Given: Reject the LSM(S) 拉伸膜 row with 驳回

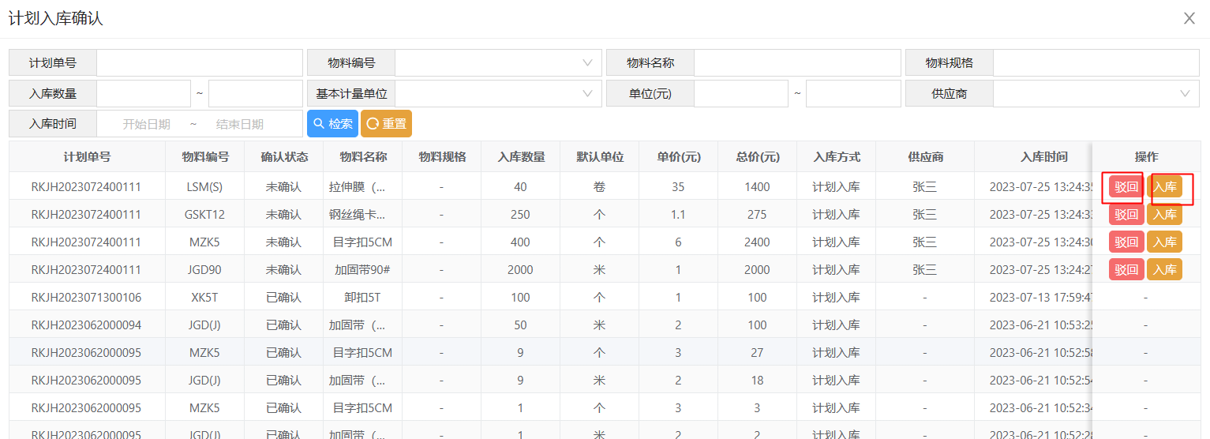Looking at the screenshot, I should click(1126, 187).
